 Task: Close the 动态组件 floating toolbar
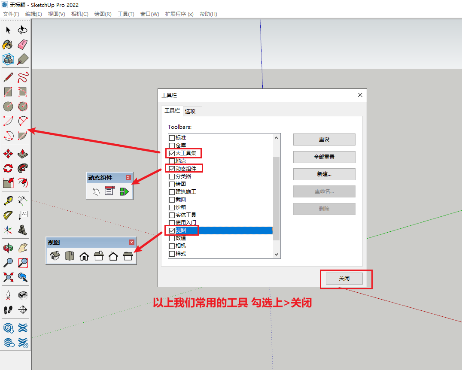[x=128, y=178]
